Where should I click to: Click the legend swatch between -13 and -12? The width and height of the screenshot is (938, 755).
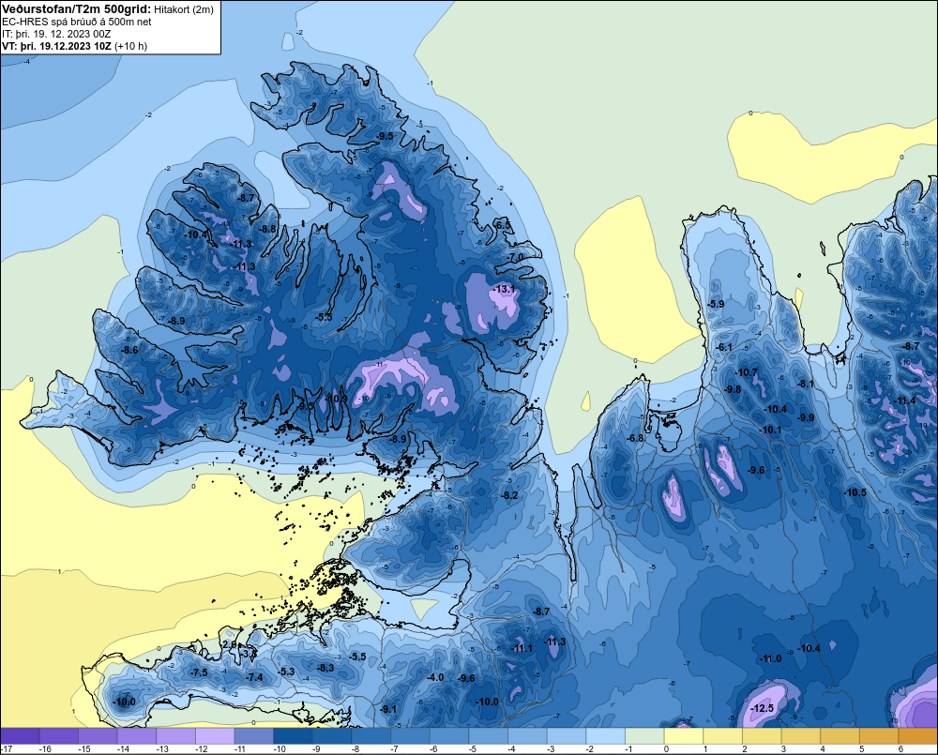coord(176,735)
